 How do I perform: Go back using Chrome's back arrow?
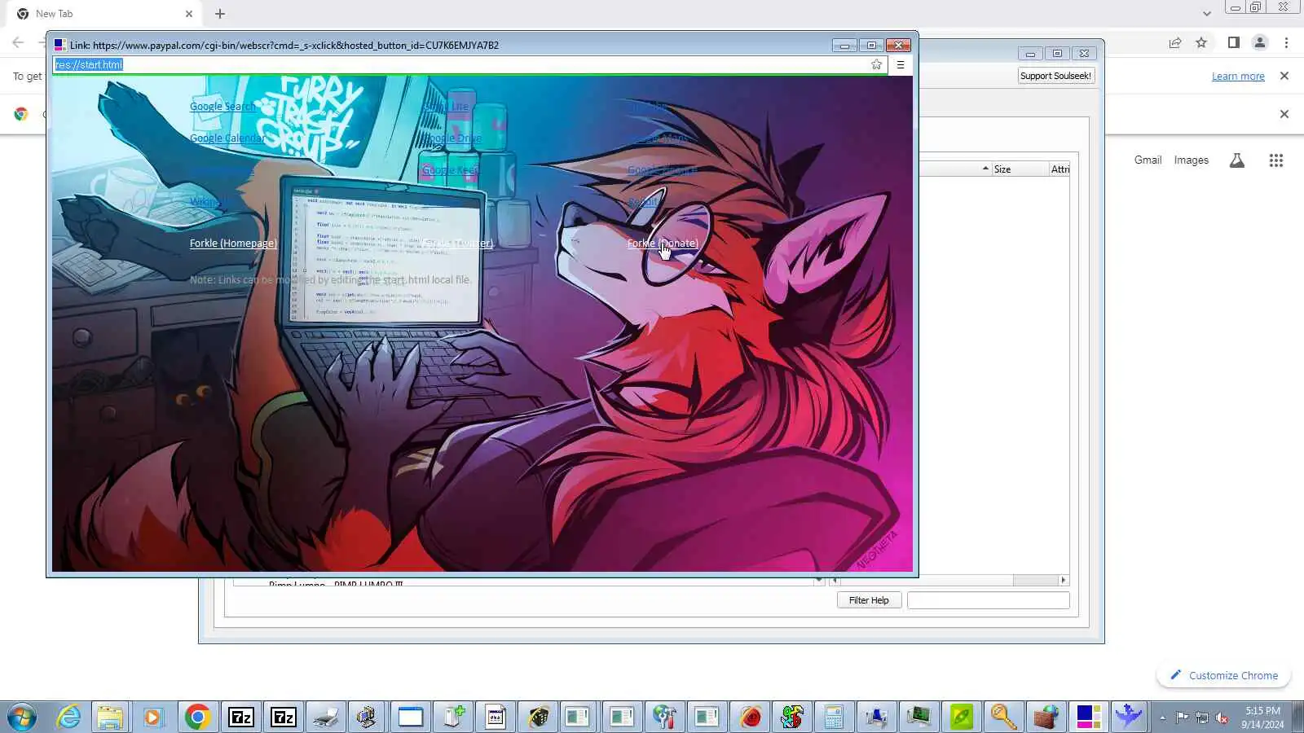click(18, 43)
